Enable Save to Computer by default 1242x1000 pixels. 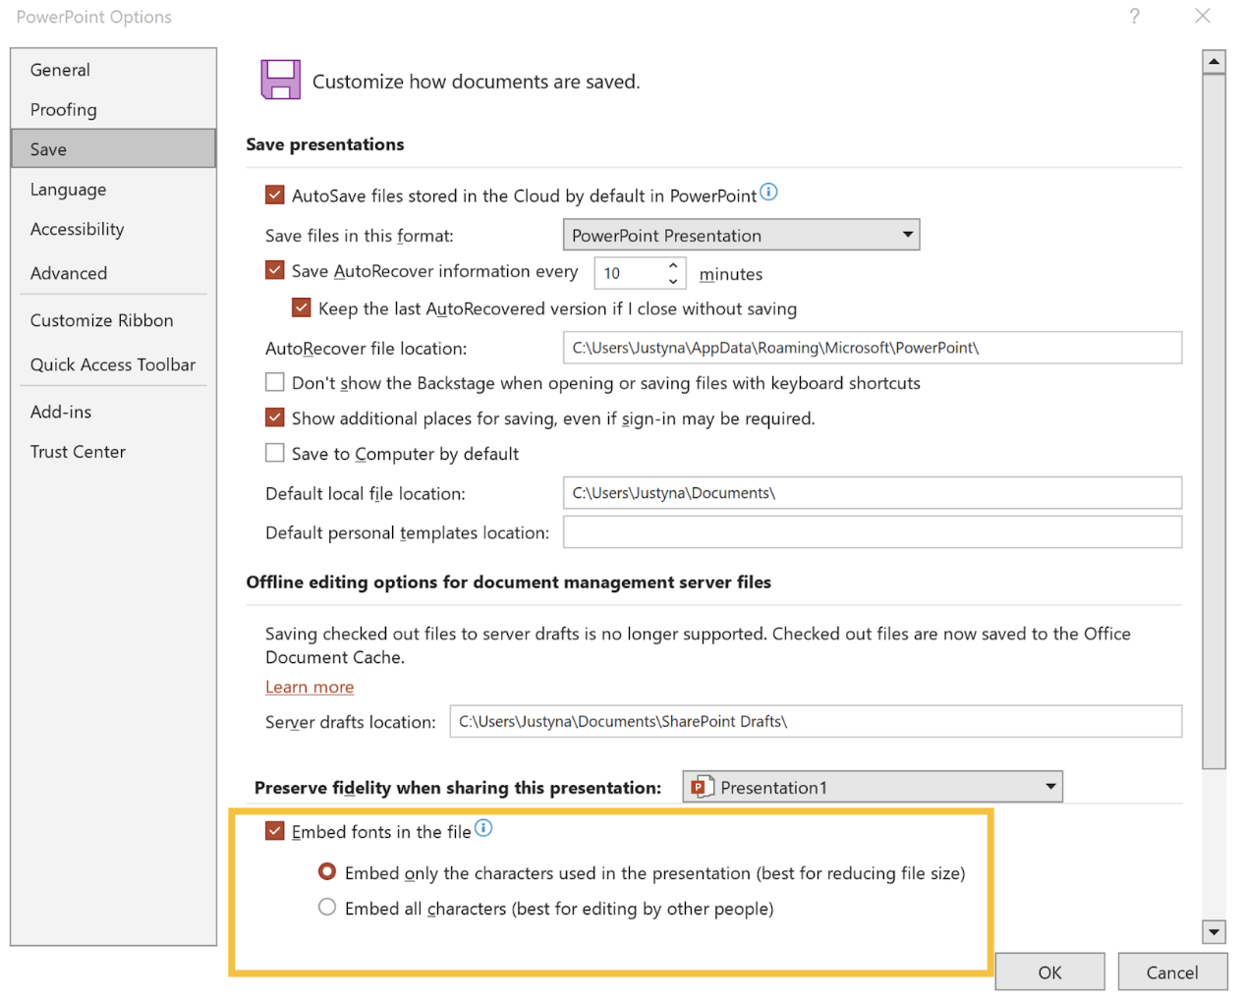click(274, 453)
